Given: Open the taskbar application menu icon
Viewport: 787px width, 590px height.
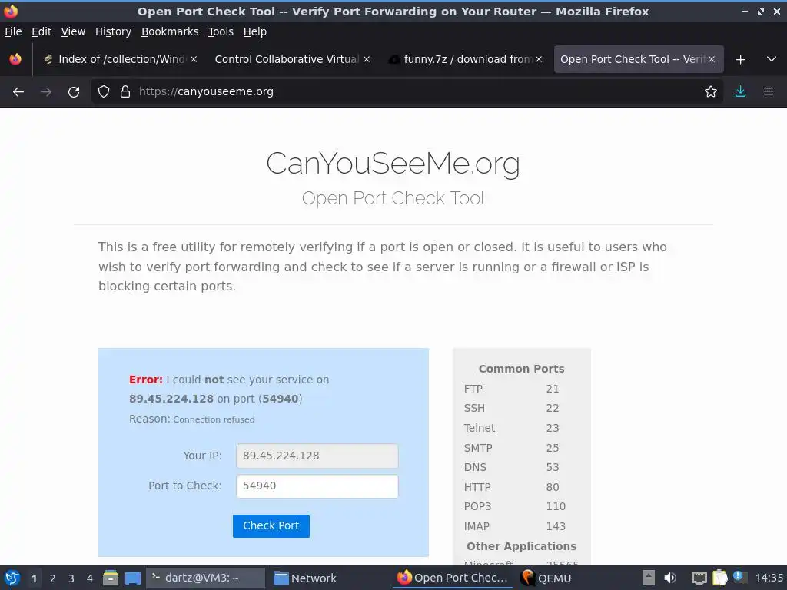Looking at the screenshot, I should (12, 578).
